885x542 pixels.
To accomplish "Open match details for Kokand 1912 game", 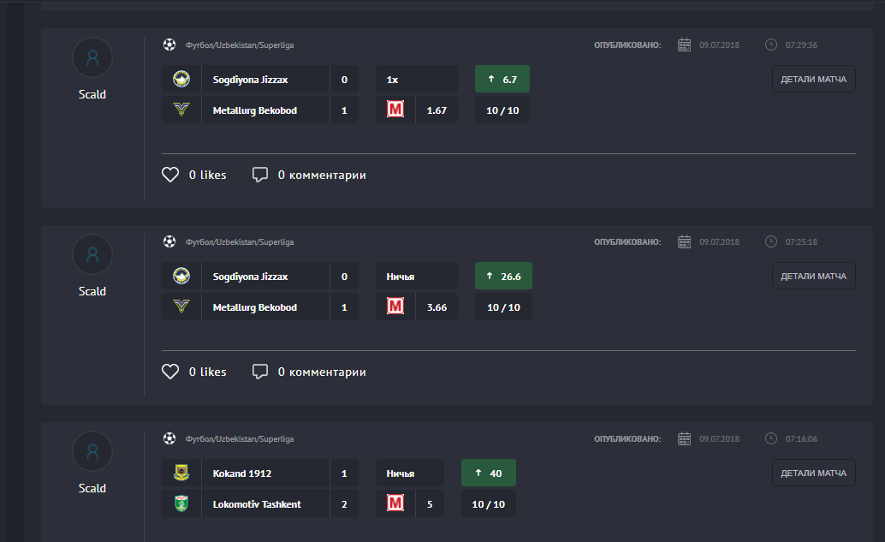I will click(x=813, y=473).
